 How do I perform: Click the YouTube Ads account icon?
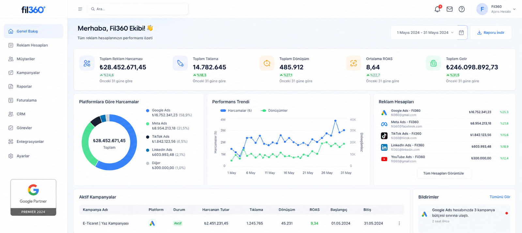click(x=384, y=159)
